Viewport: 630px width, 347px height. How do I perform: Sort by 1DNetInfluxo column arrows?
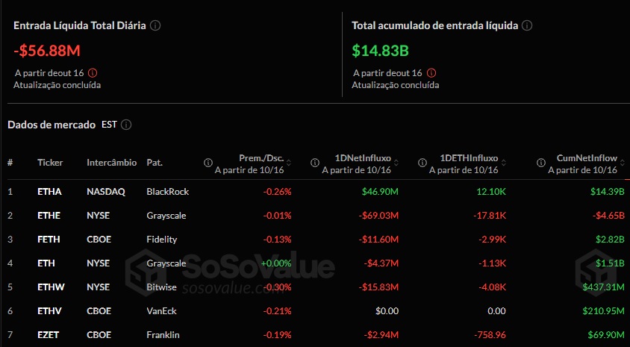396,163
